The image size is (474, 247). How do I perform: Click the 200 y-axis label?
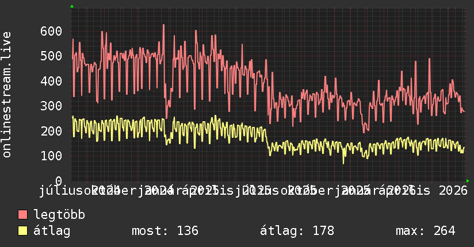coord(51,131)
